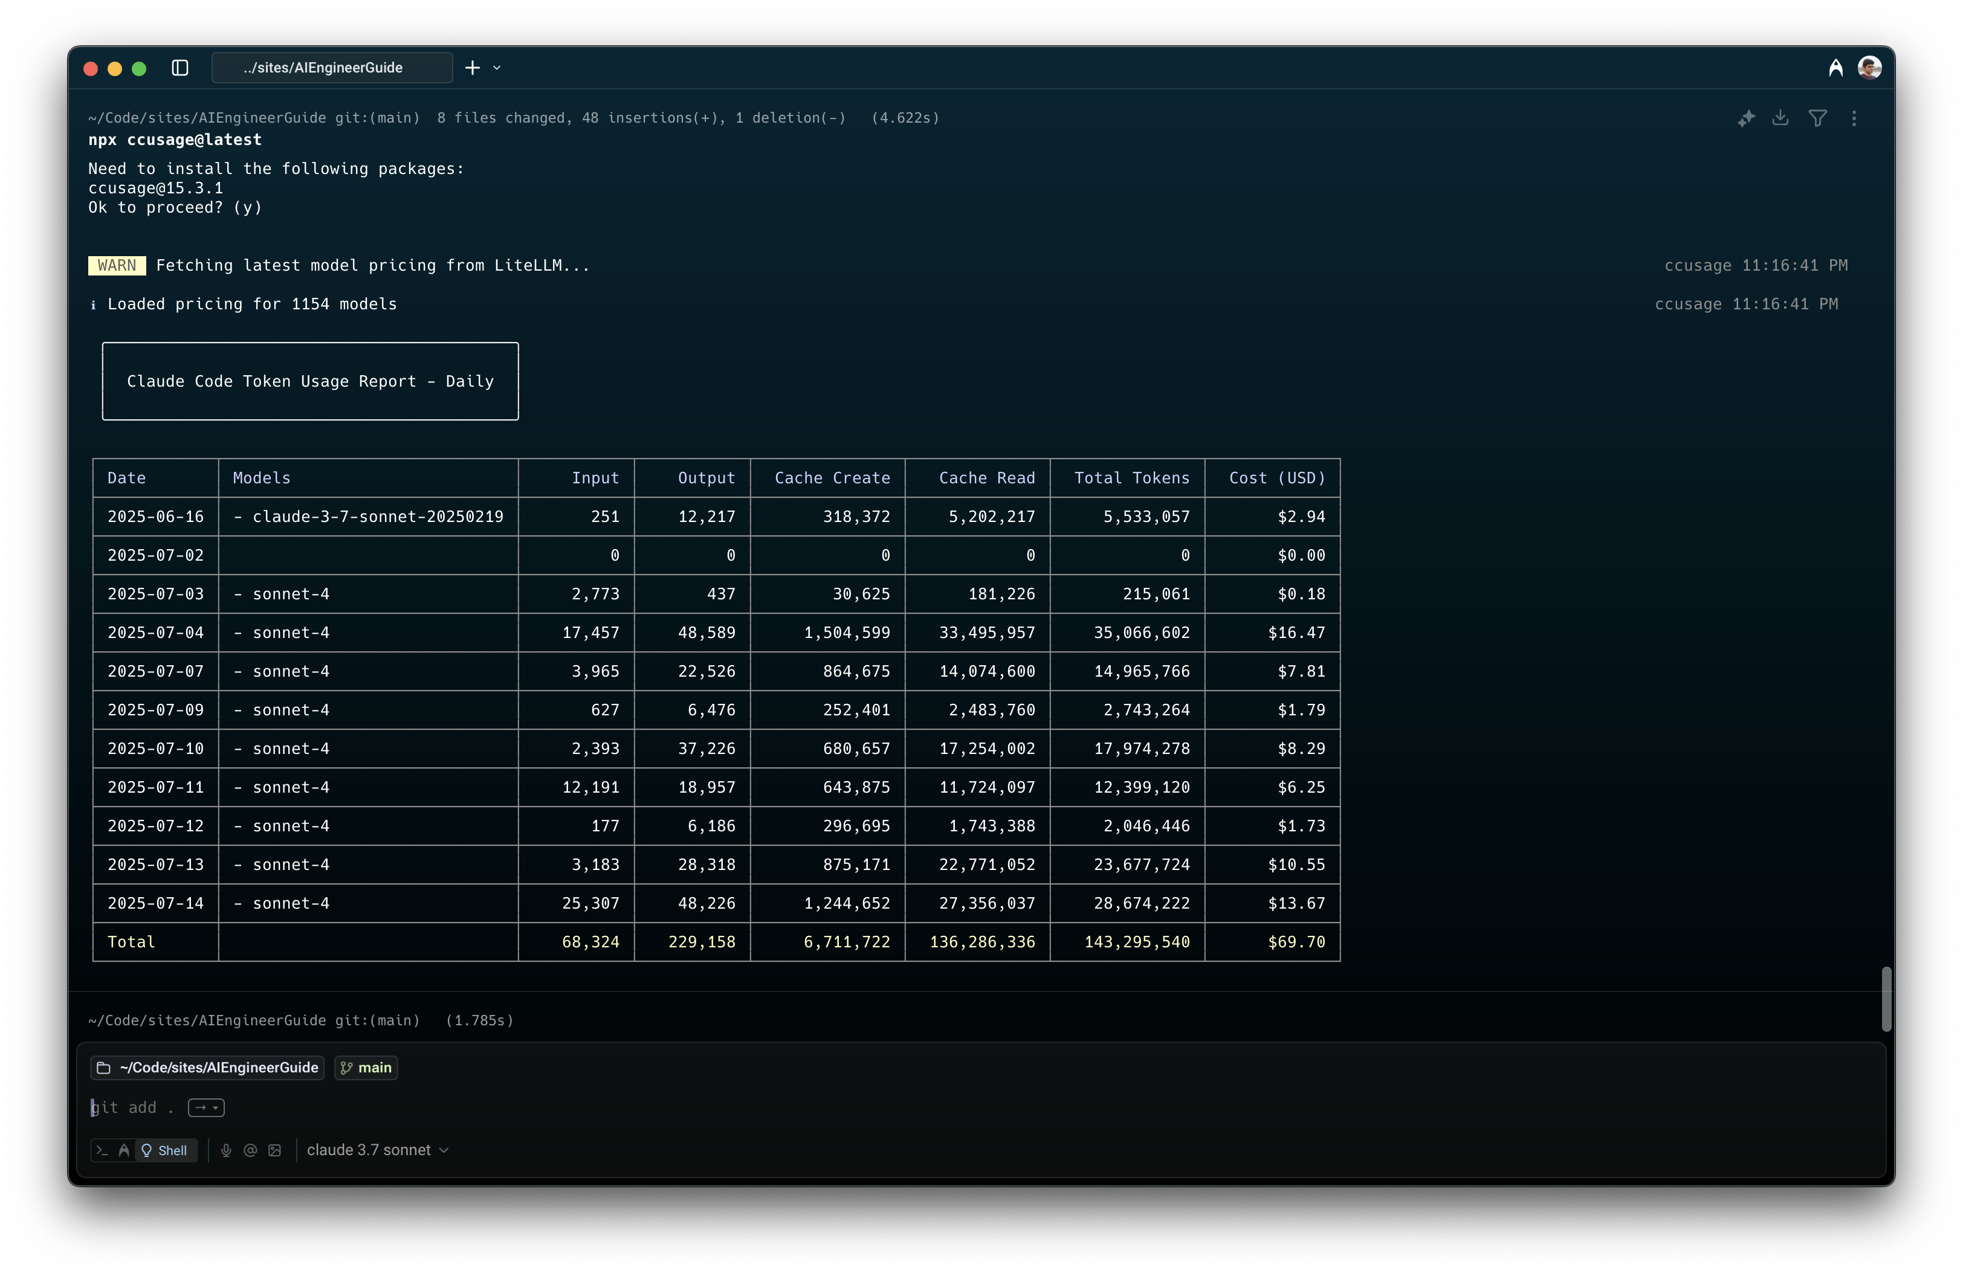Click the yellow minimize window button
This screenshot has width=1963, height=1276.
[x=115, y=68]
